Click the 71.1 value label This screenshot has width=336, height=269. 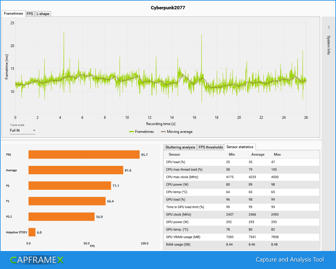[x=116, y=186]
